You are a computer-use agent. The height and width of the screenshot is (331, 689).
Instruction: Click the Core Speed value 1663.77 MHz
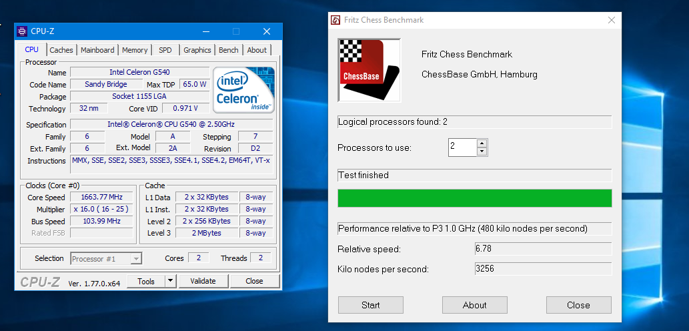click(x=101, y=197)
